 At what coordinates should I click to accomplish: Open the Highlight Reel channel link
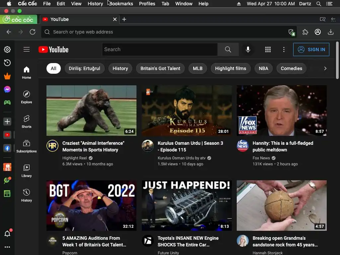point(75,158)
